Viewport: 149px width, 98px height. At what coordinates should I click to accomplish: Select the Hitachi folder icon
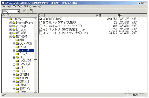pos(10,19)
